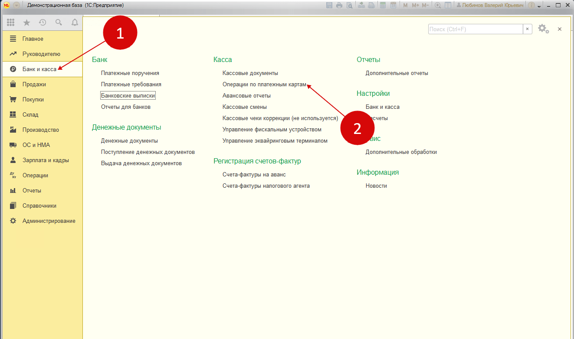Image resolution: width=574 pixels, height=339 pixels.
Task: Open Кассовые документы
Action: (x=250, y=73)
